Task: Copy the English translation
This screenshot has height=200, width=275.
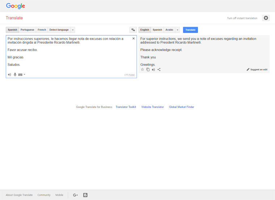Action: (x=148, y=69)
